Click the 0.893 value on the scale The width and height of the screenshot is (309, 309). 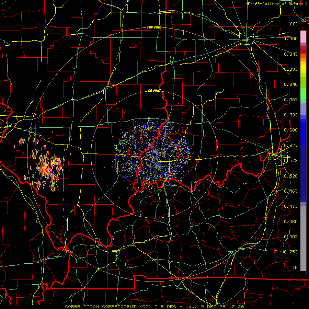[291, 69]
